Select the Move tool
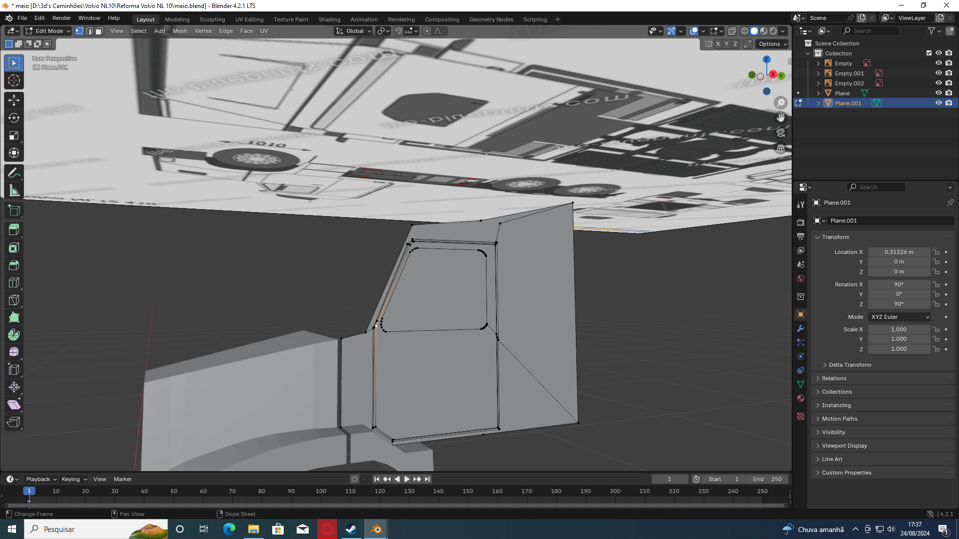The image size is (959, 539). pos(14,100)
